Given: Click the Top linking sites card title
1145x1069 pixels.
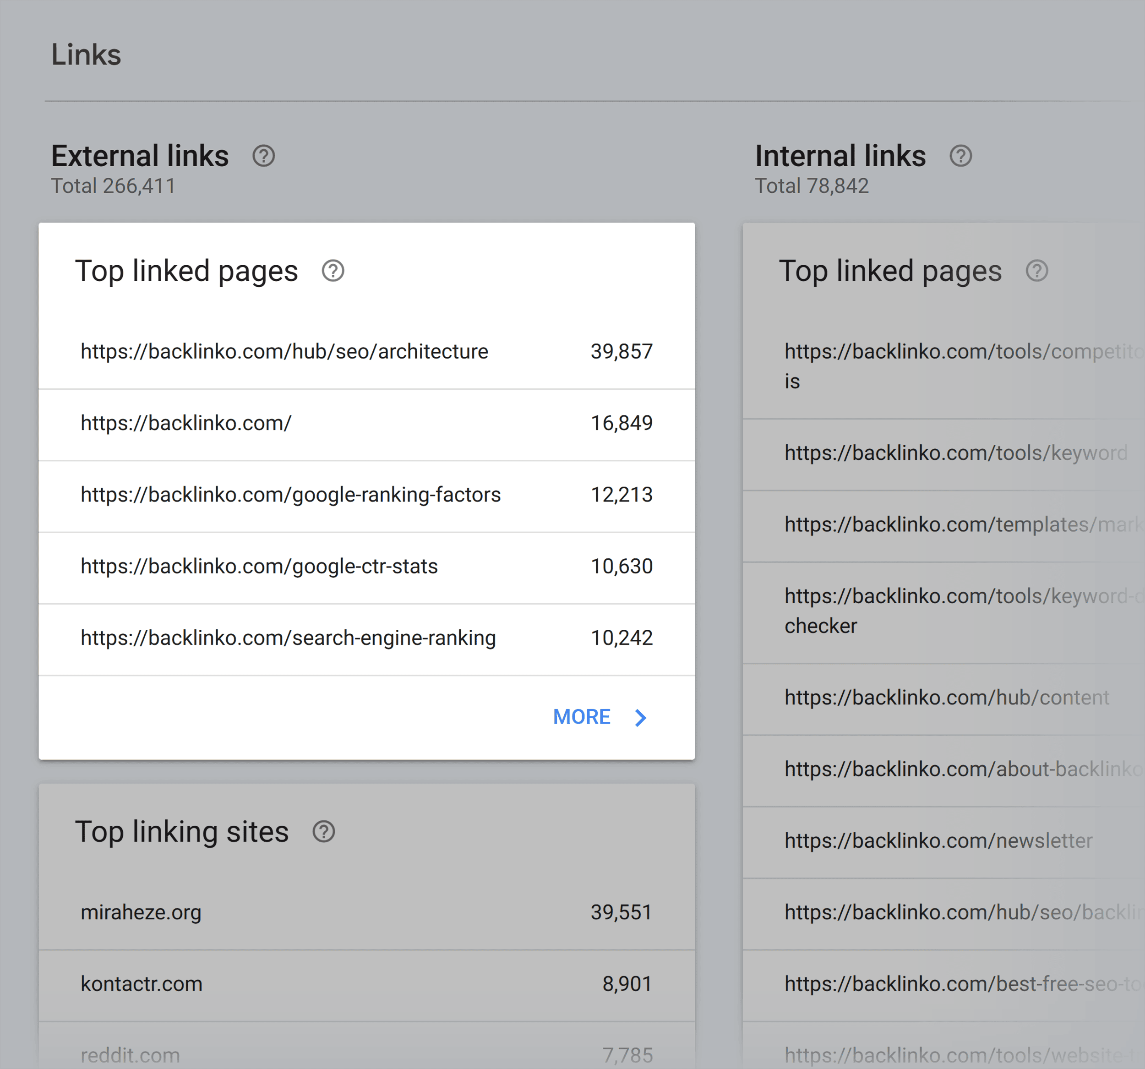Looking at the screenshot, I should pos(182,832).
